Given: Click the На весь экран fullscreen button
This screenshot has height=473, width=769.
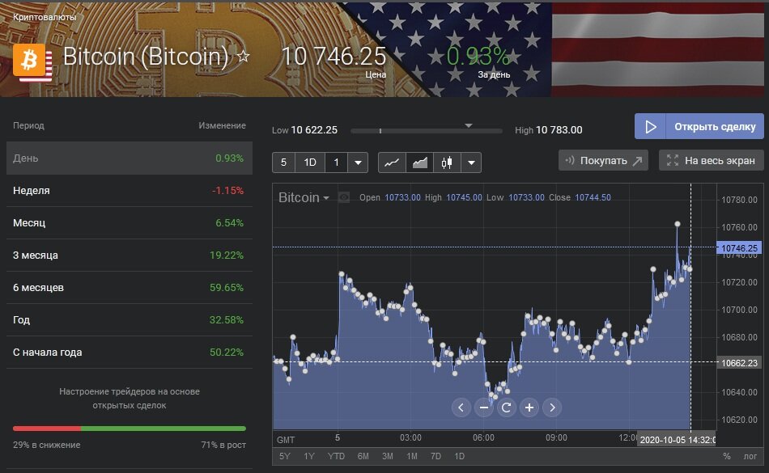Looking at the screenshot, I should (712, 160).
